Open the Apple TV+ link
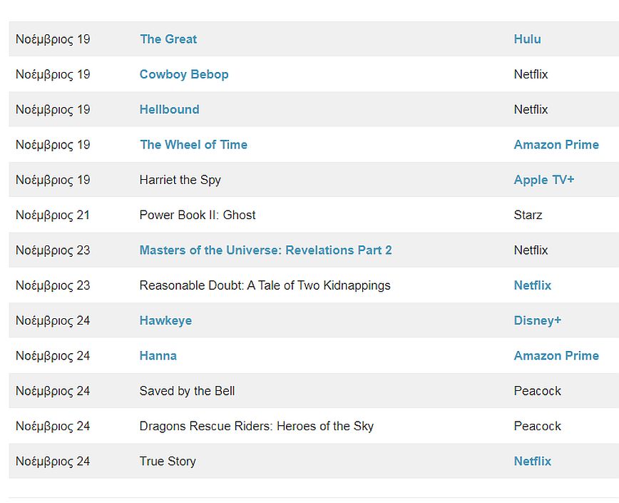 pyautogui.click(x=543, y=180)
